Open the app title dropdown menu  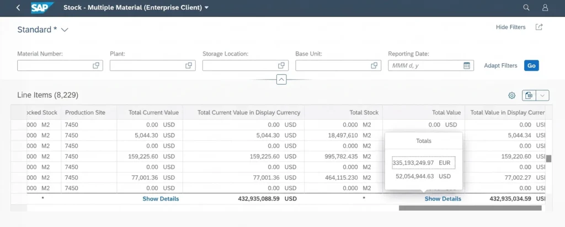(206, 8)
